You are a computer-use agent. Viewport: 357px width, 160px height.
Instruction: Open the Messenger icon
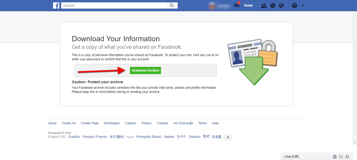(x=273, y=5)
